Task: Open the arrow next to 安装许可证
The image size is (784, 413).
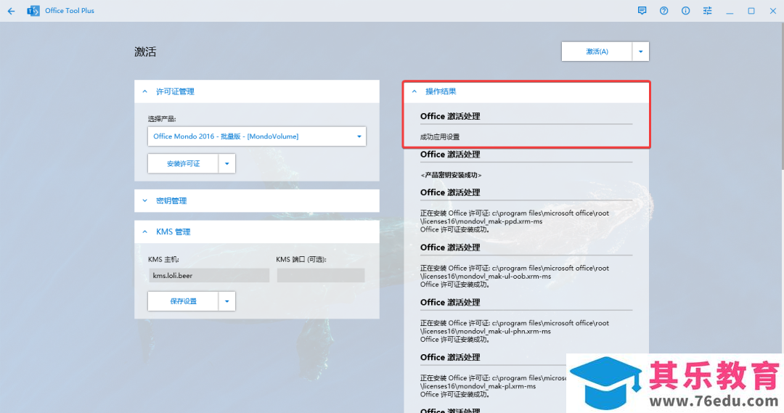Action: click(227, 163)
